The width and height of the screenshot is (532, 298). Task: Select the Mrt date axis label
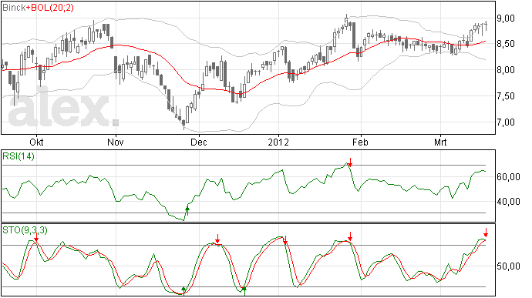(x=440, y=142)
